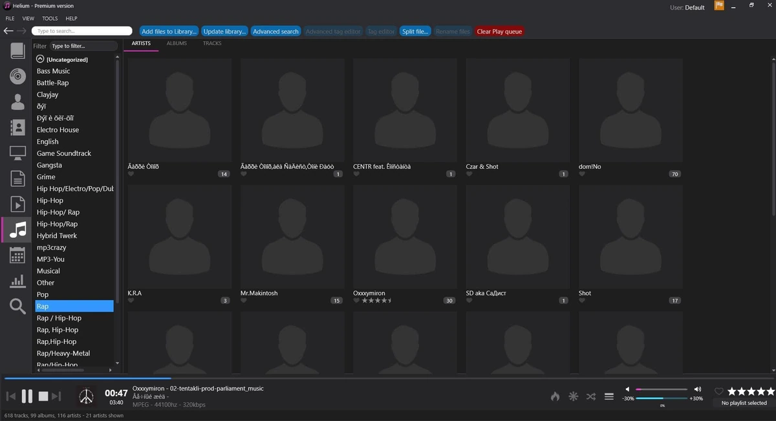Toggle favorite heart for Mr.Makintosh
The image size is (776, 421).
coord(244,301)
